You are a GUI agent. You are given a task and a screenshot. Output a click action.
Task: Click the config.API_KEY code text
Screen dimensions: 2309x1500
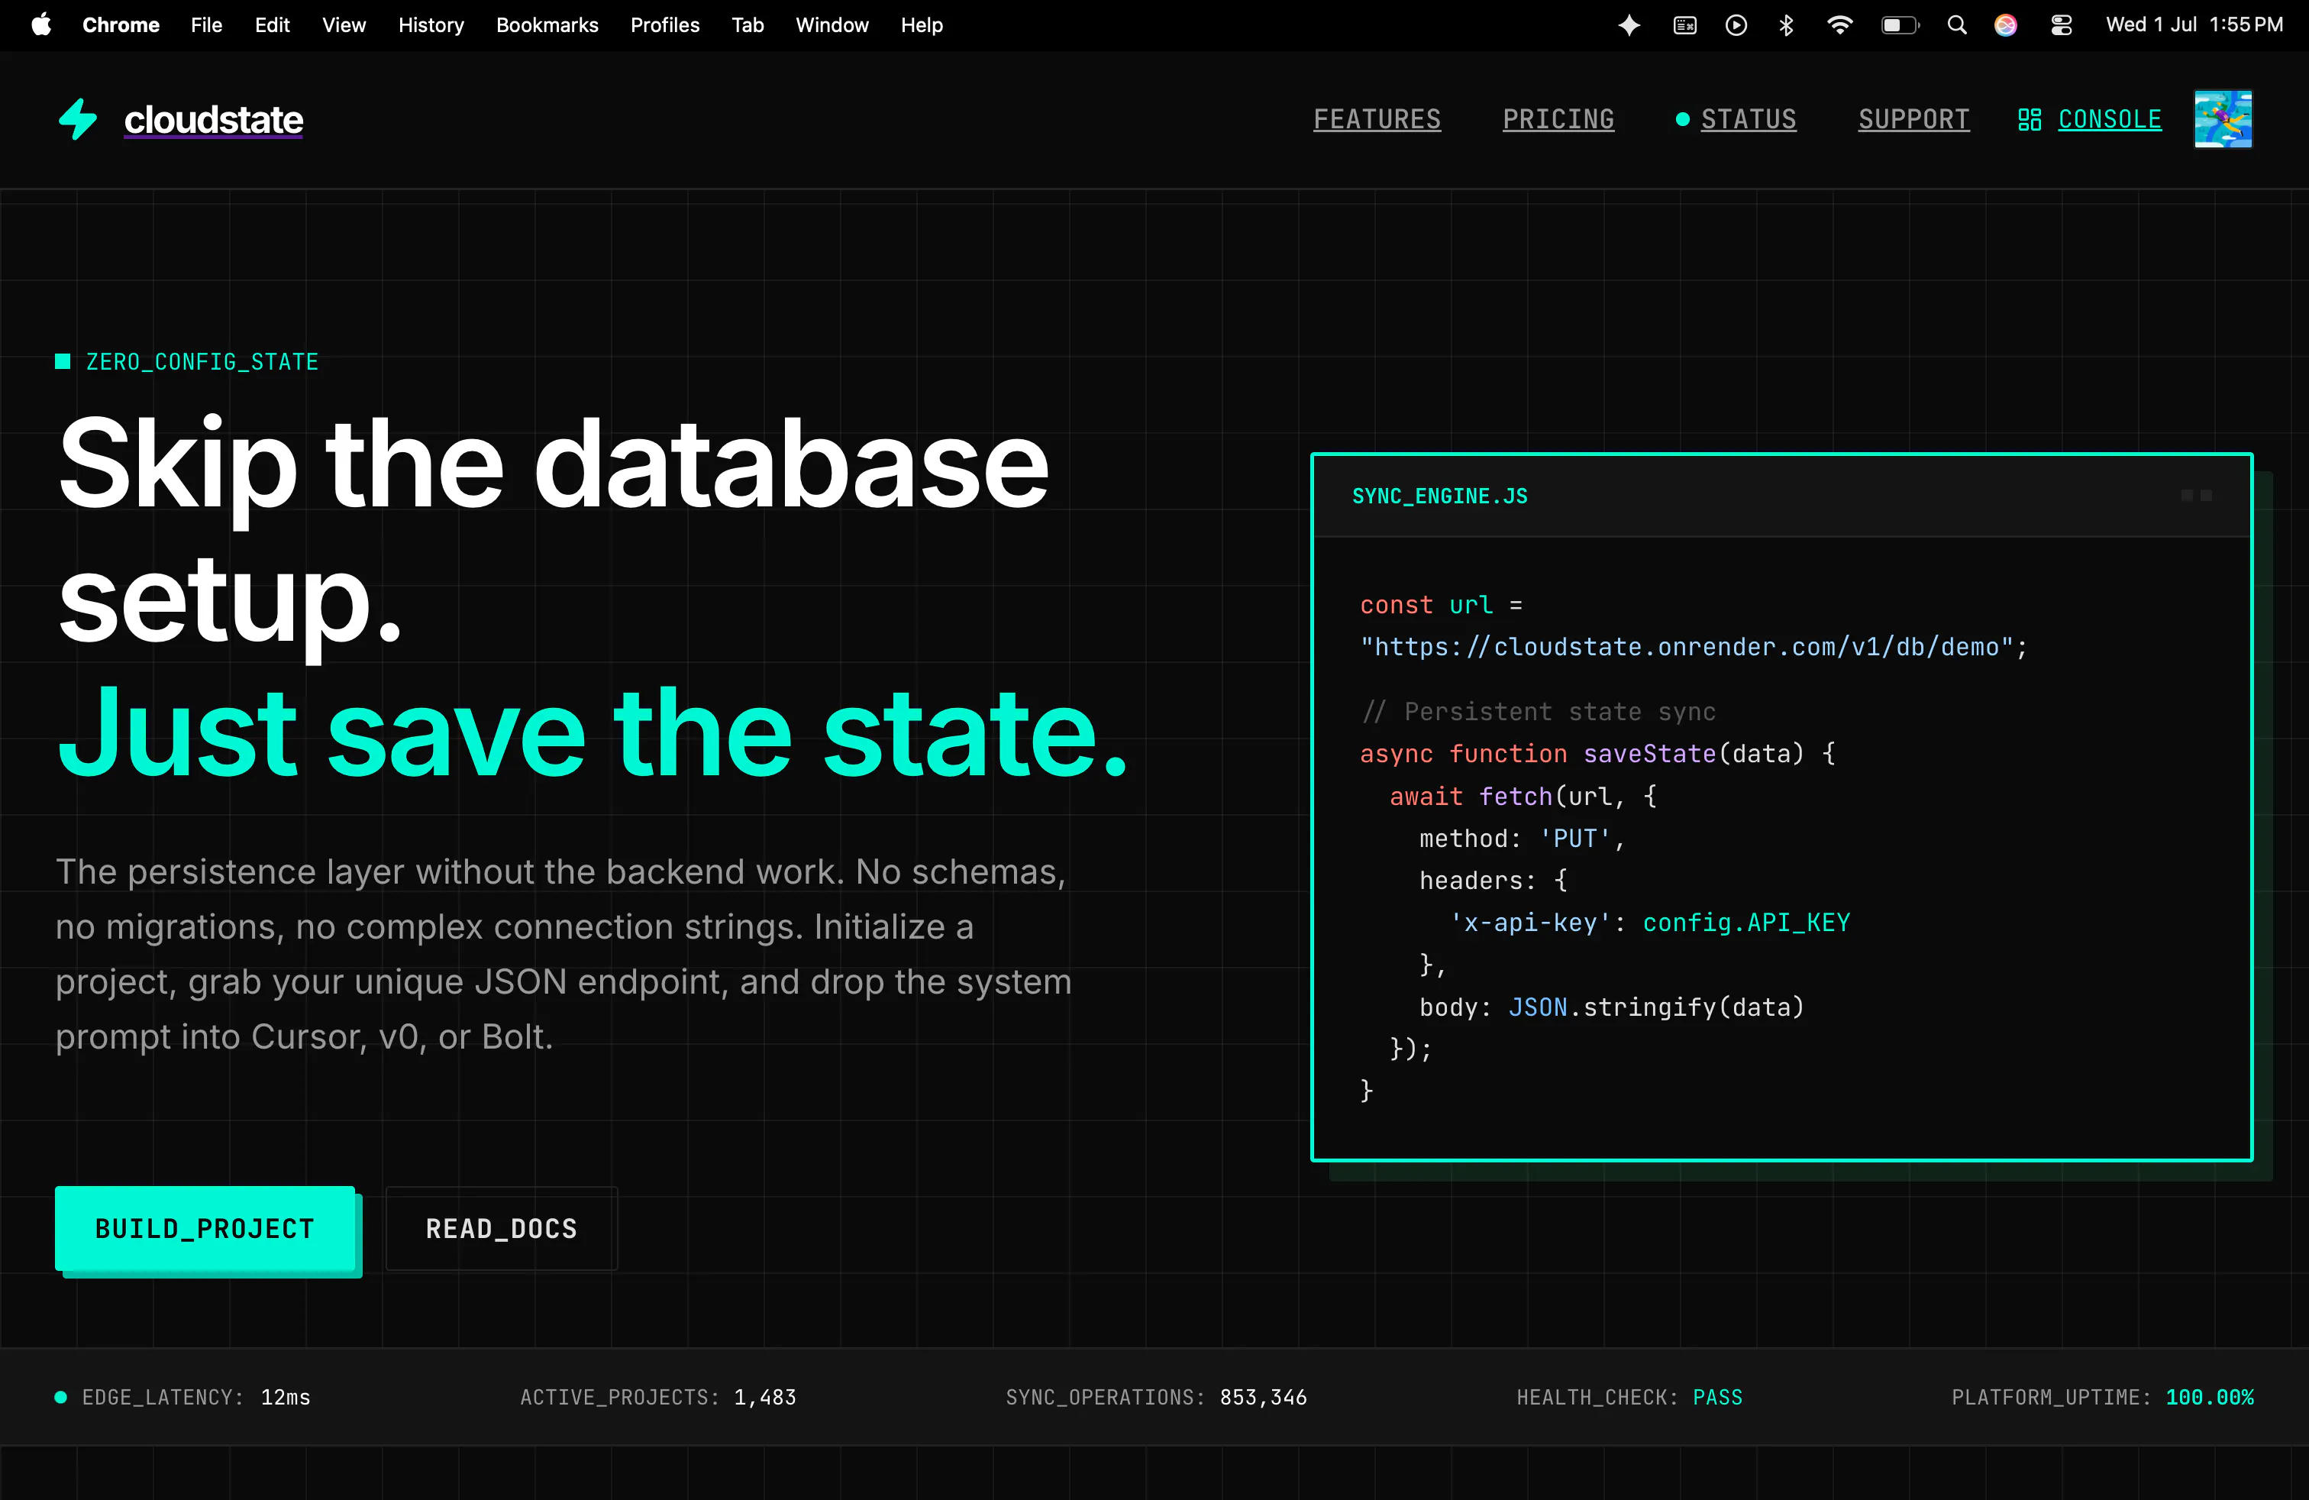1746,923
